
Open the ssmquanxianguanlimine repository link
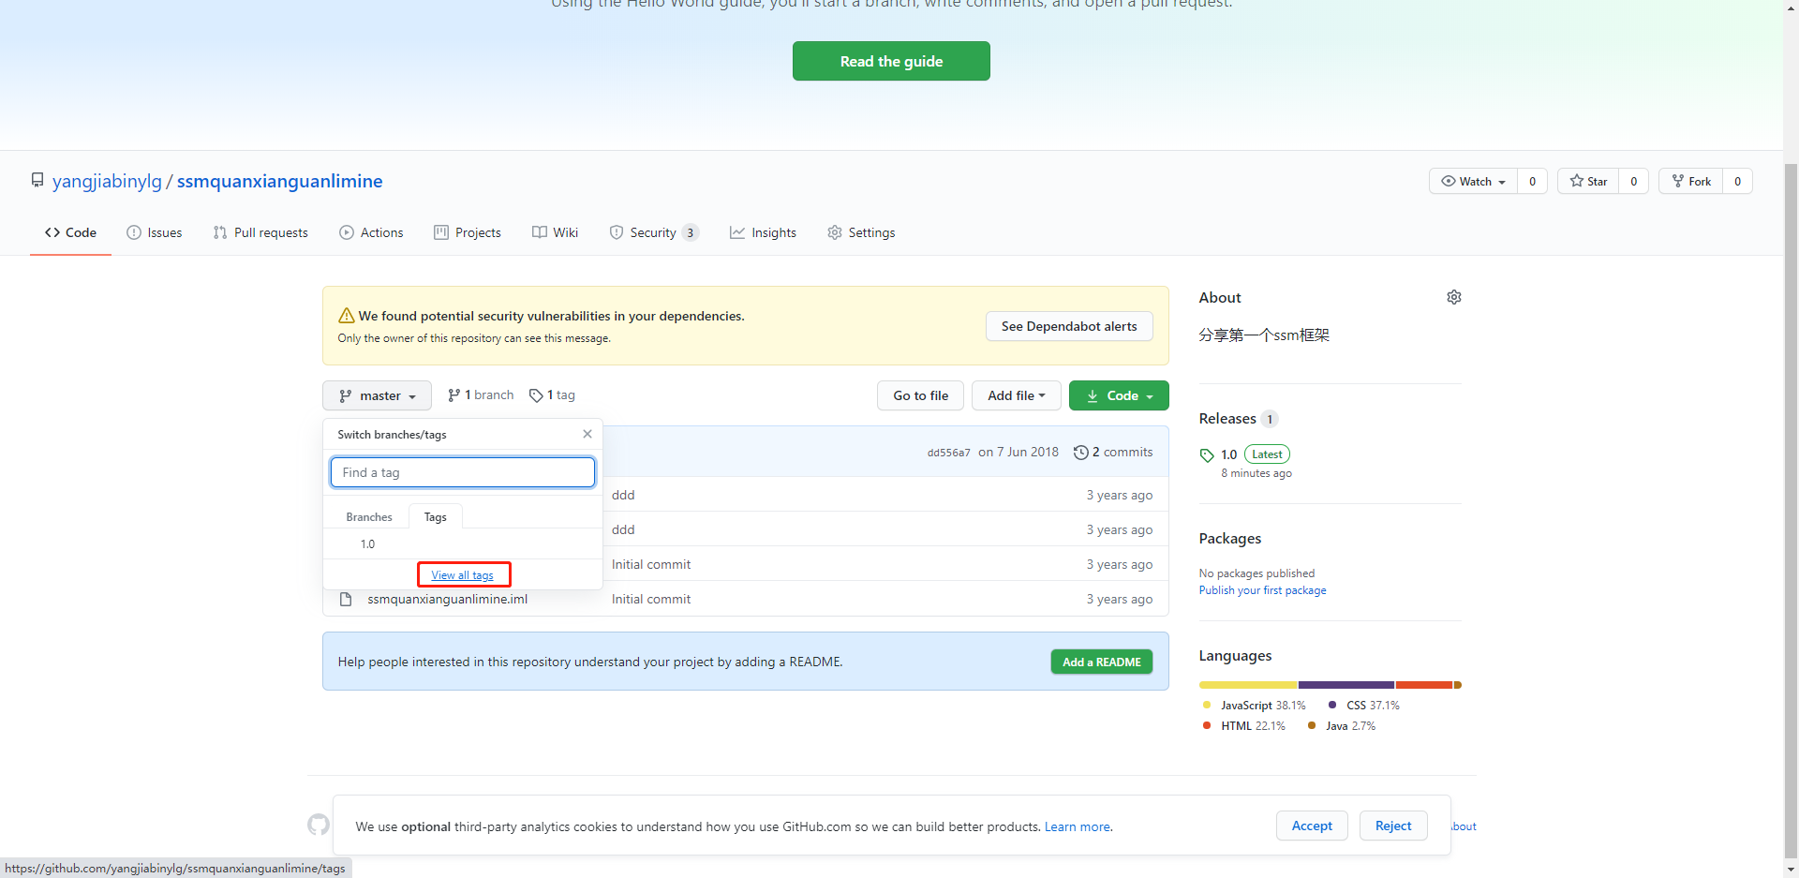pyautogui.click(x=279, y=181)
